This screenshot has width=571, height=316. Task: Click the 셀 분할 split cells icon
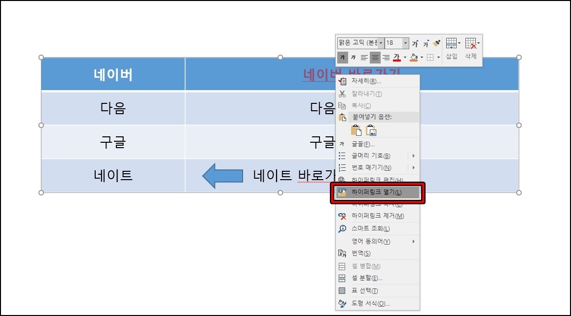point(342,279)
